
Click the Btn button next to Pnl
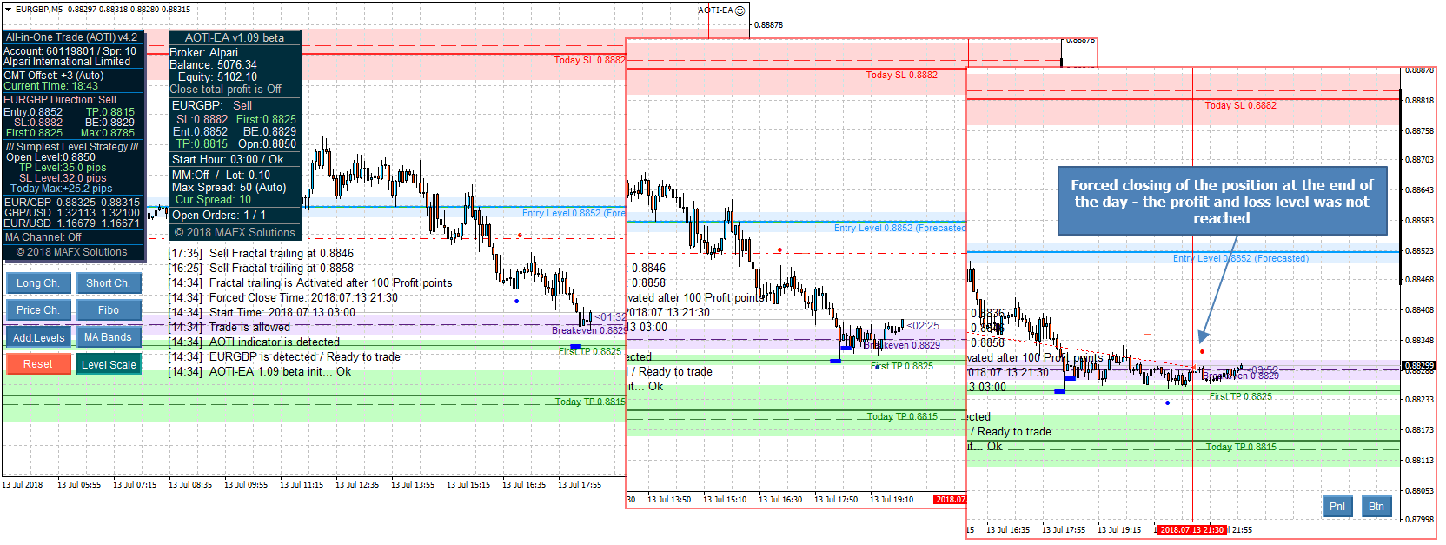pyautogui.click(x=1376, y=507)
